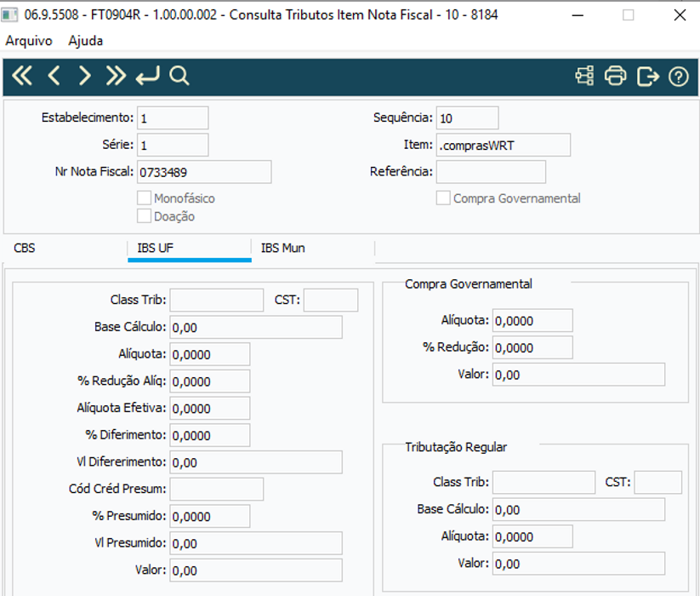700x596 pixels.
Task: Click the exit door icon
Action: (648, 76)
